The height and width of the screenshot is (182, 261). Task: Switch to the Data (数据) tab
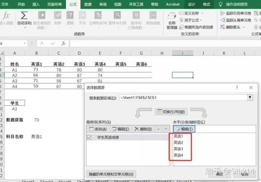[88, 4]
